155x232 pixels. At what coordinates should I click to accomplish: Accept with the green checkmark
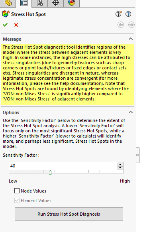point(5,25)
